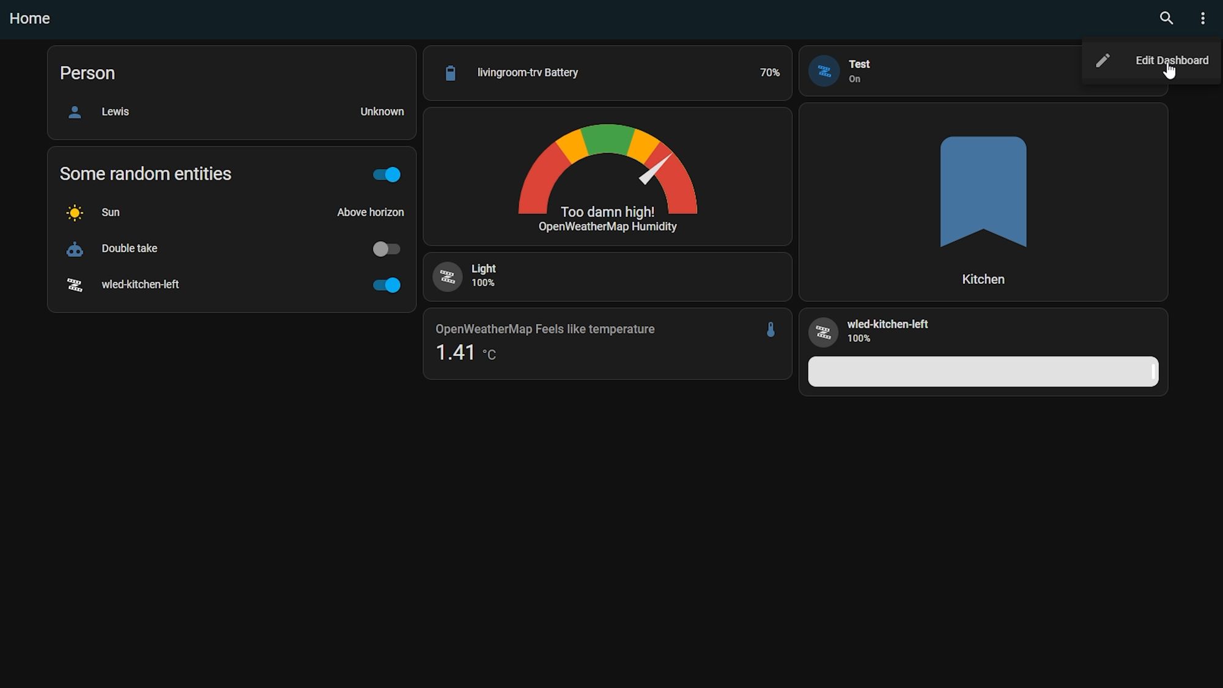Click the edit pencil icon
1223x688 pixels.
point(1103,60)
